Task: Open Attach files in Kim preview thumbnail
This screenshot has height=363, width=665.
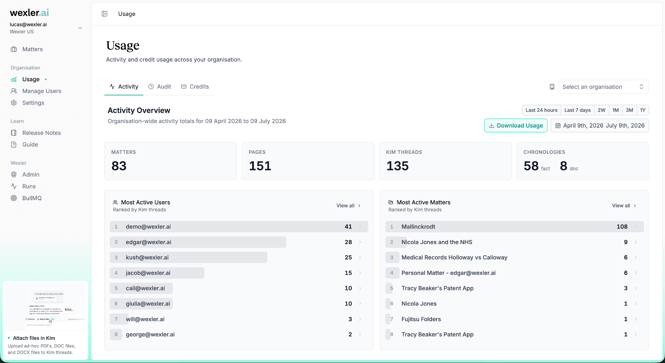Action: click(x=45, y=307)
